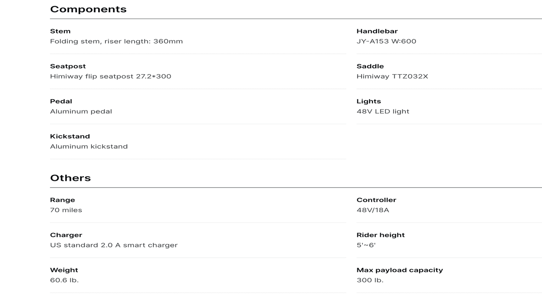The image size is (542, 305).
Task: Select the Rider height label
Action: (x=380, y=235)
